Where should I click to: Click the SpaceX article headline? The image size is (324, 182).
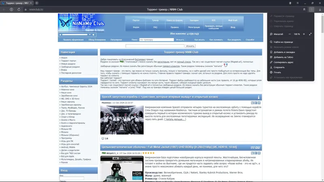(x=160, y=97)
